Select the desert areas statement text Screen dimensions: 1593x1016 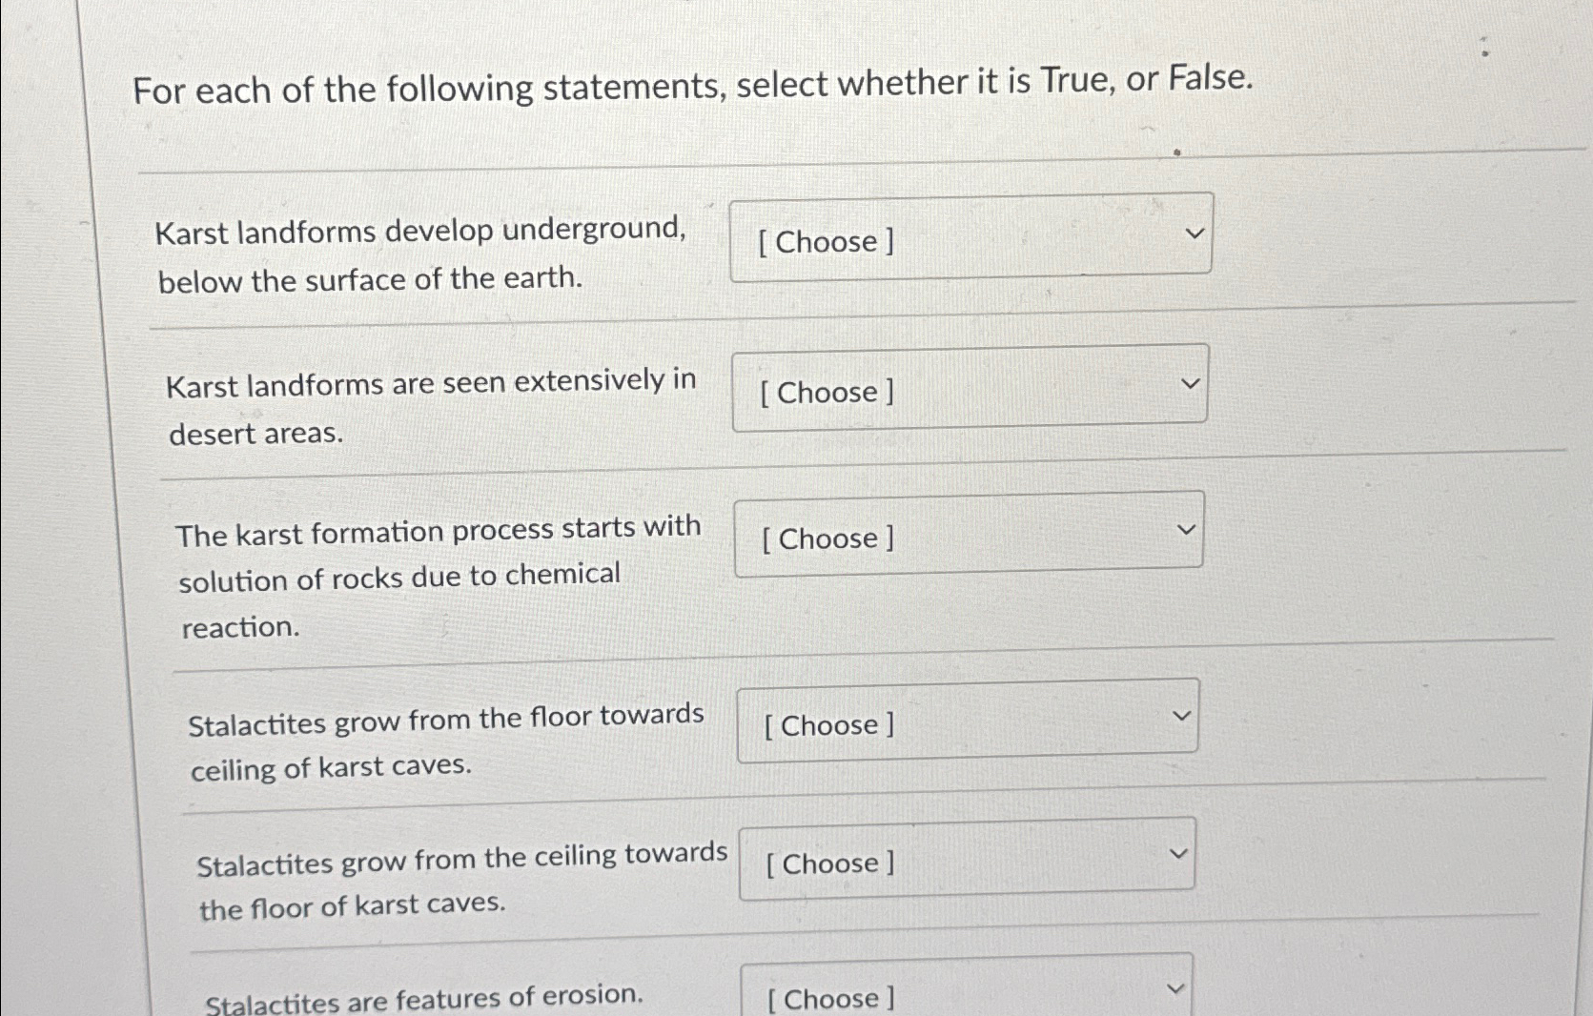coord(429,408)
